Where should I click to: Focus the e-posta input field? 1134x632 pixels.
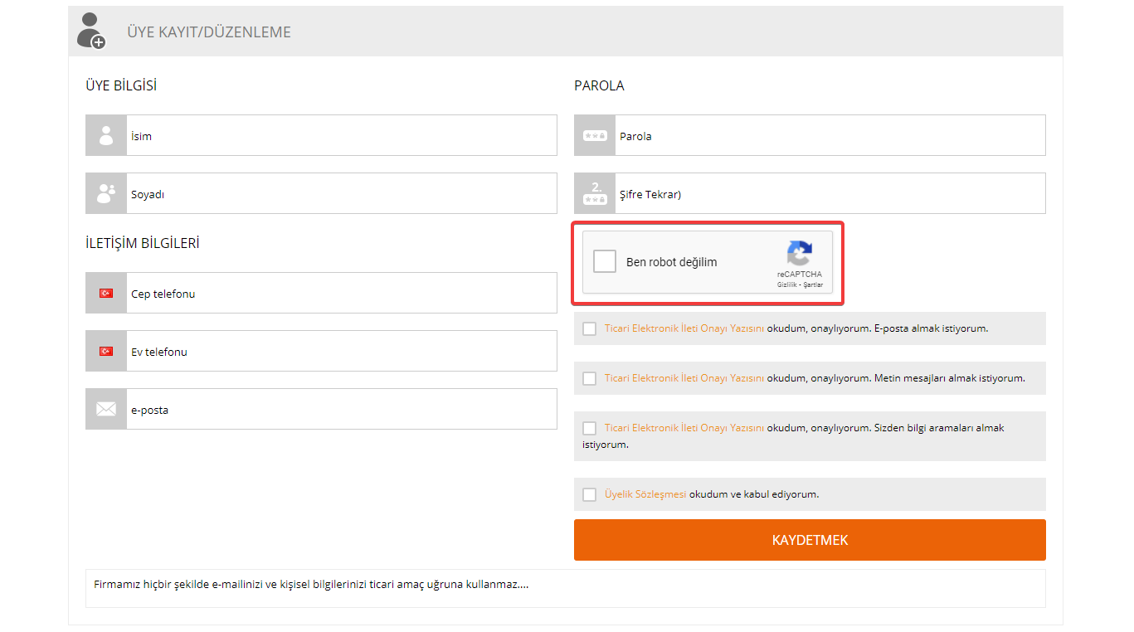[x=342, y=409]
